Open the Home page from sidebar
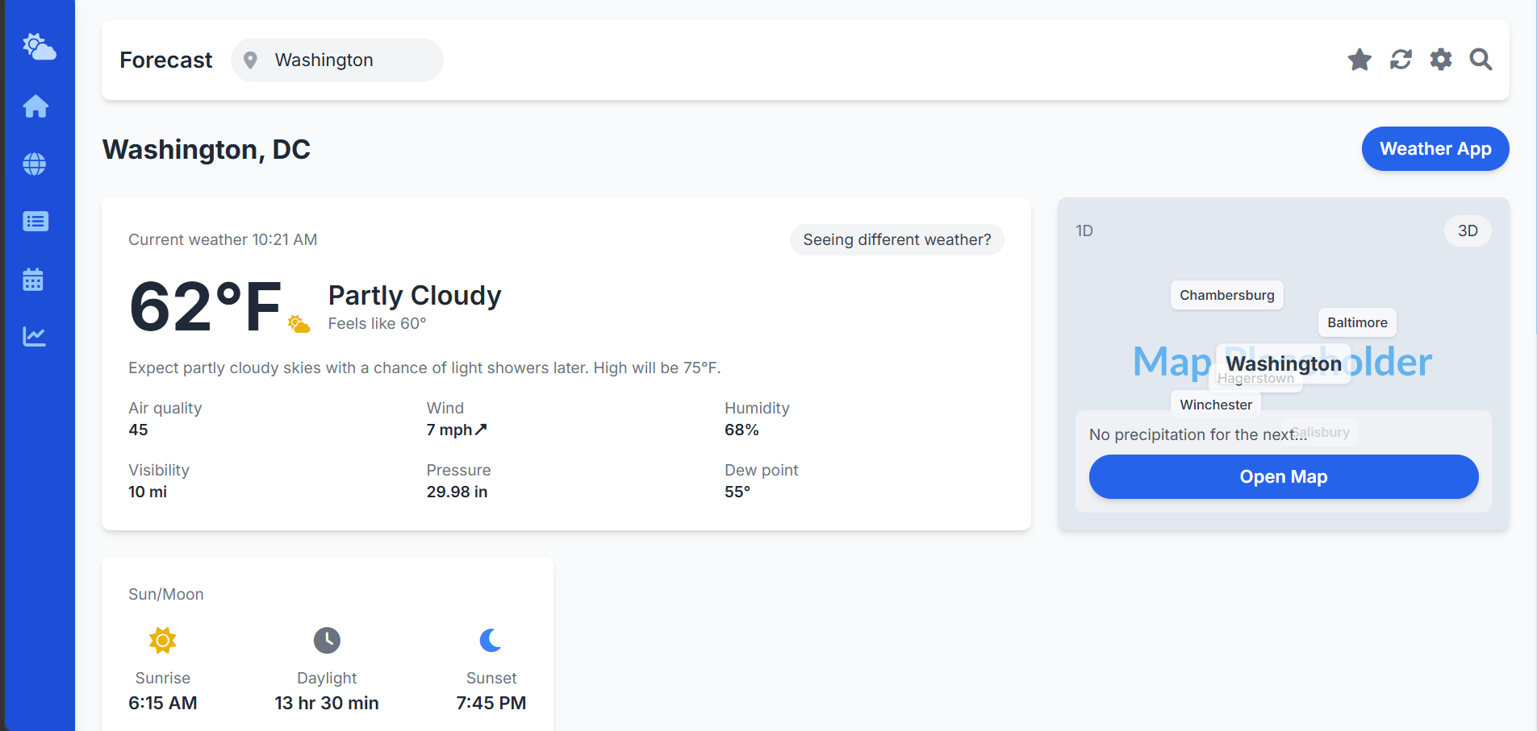The width and height of the screenshot is (1537, 731). coord(36,106)
